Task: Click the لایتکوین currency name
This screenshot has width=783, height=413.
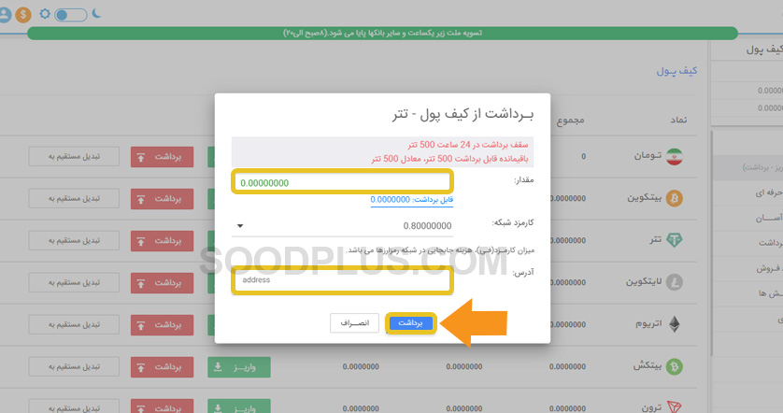Action: [x=644, y=282]
